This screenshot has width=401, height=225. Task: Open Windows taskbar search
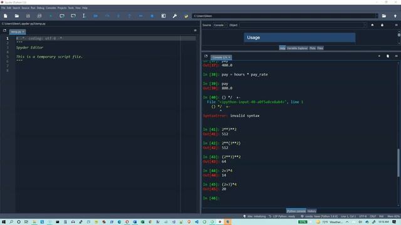[11, 222]
